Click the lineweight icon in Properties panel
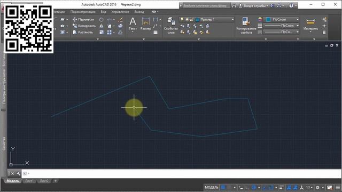Image resolution: width=342 pixels, height=192 pixels. [260, 26]
